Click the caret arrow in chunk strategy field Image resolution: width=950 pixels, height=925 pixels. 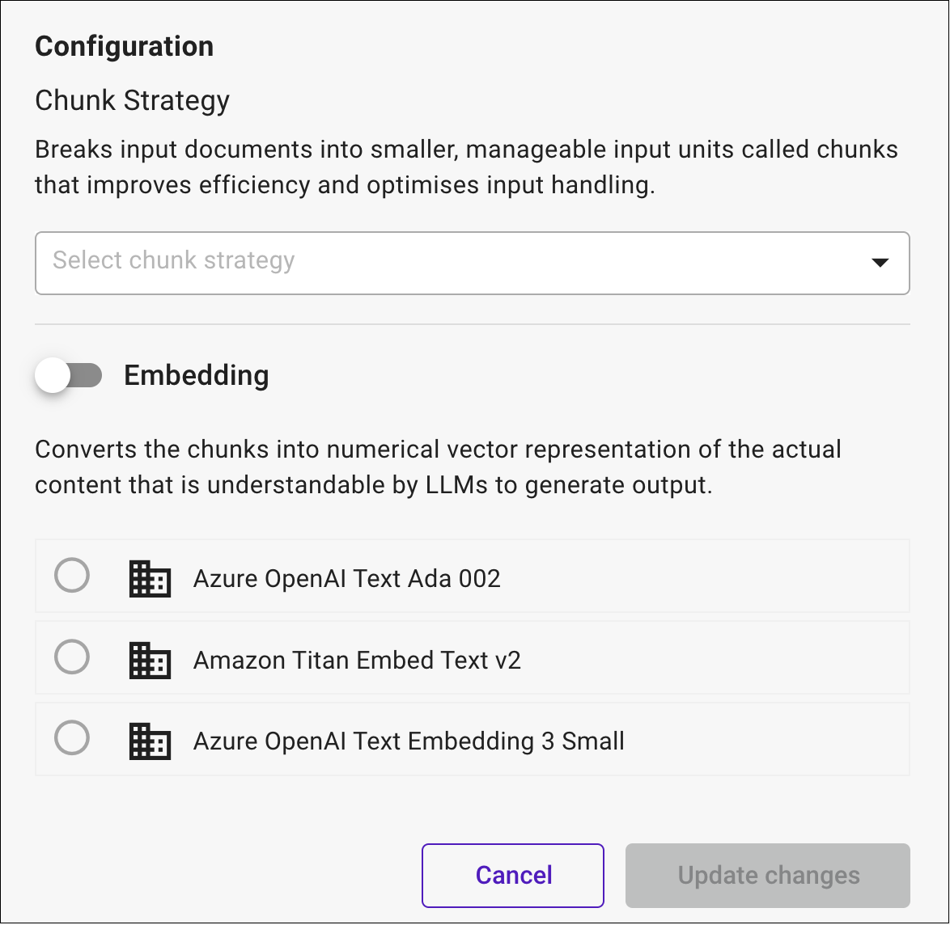tap(880, 263)
